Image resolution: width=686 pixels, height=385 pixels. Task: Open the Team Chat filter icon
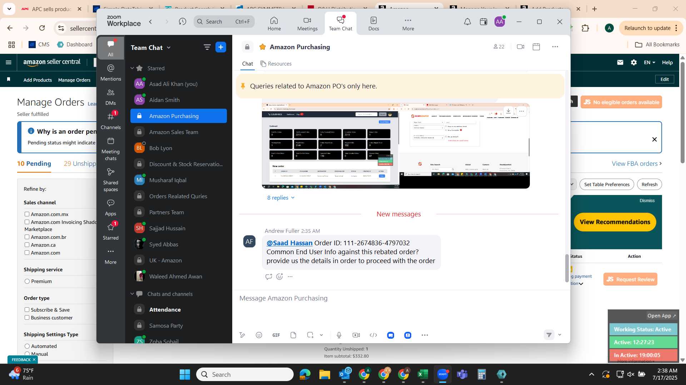pyautogui.click(x=207, y=47)
